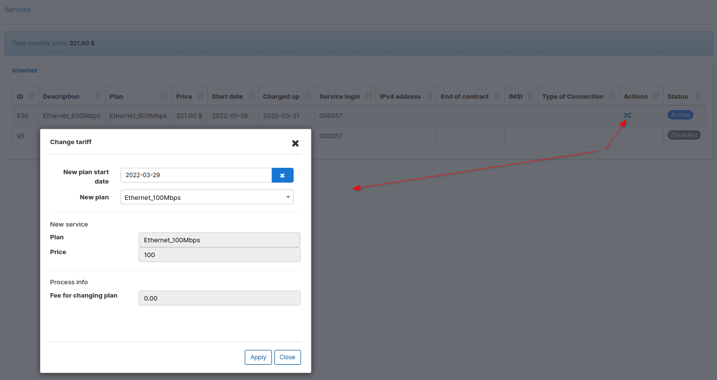Sort by Charged up column arrows
This screenshot has width=717, height=380.
pos(308,96)
